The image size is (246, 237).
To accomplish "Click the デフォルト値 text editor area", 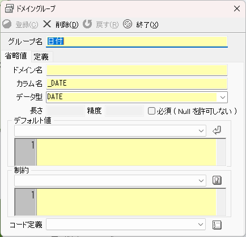I will tap(126, 153).
